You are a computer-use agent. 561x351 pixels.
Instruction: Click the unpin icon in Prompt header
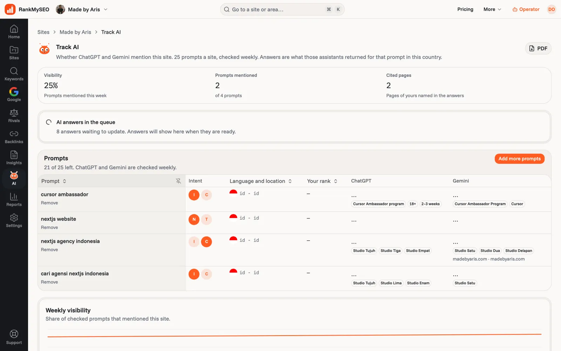pos(178,181)
